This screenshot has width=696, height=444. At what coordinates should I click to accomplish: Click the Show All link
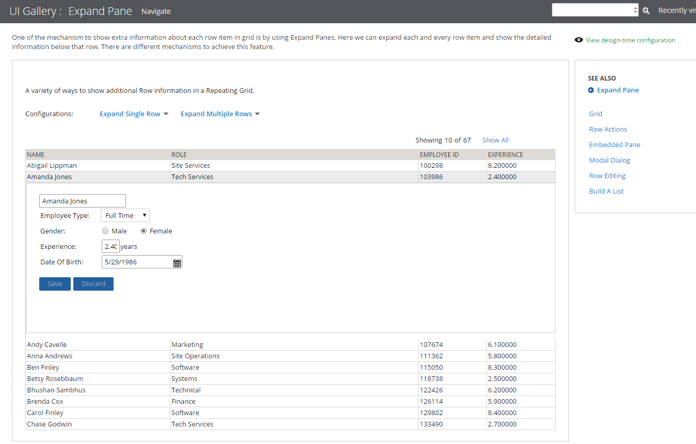tap(495, 140)
